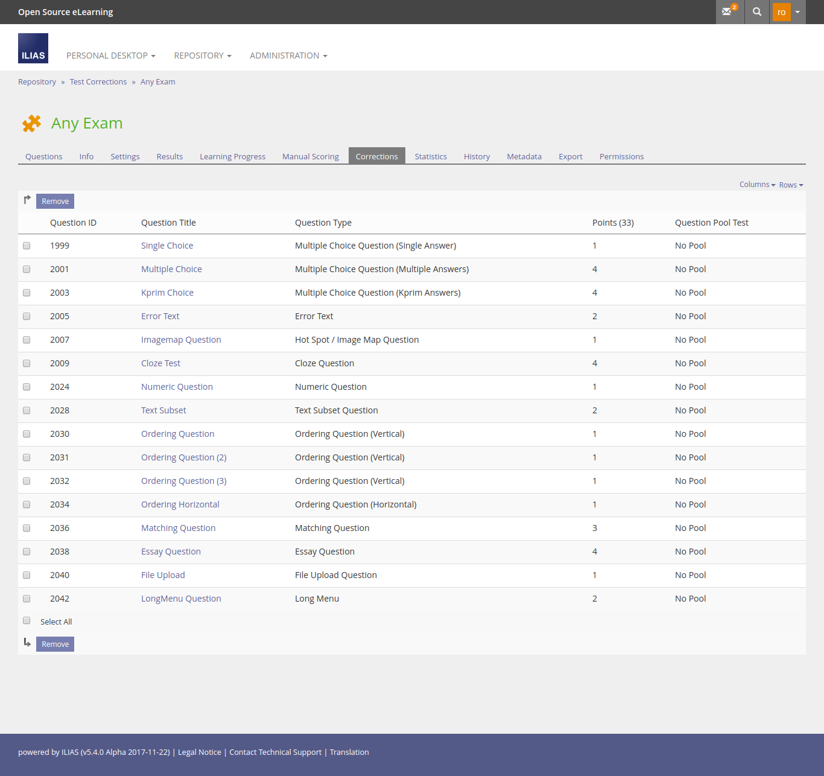
Task: Open the Legal Notice footer link
Action: coord(200,752)
